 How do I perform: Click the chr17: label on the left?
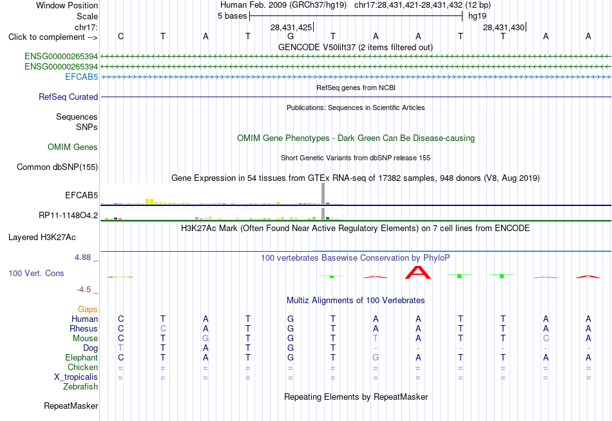(86, 27)
